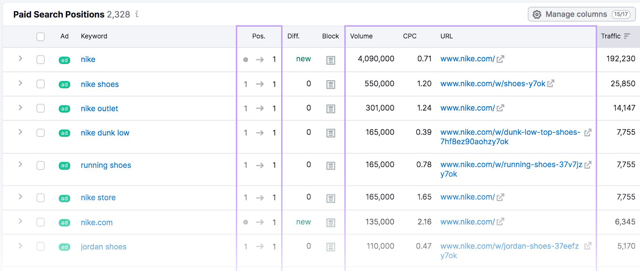640x271 pixels.
Task: Expand the nike outlet row
Action: [x=20, y=108]
